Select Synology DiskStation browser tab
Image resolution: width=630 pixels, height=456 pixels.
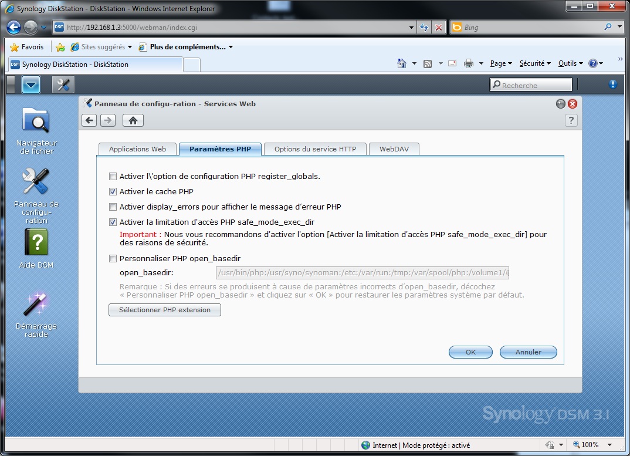[96, 65]
